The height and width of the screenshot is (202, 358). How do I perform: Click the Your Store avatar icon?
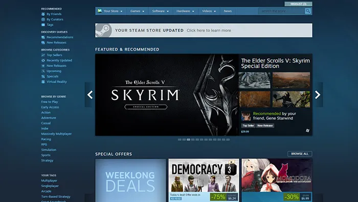[100, 11]
